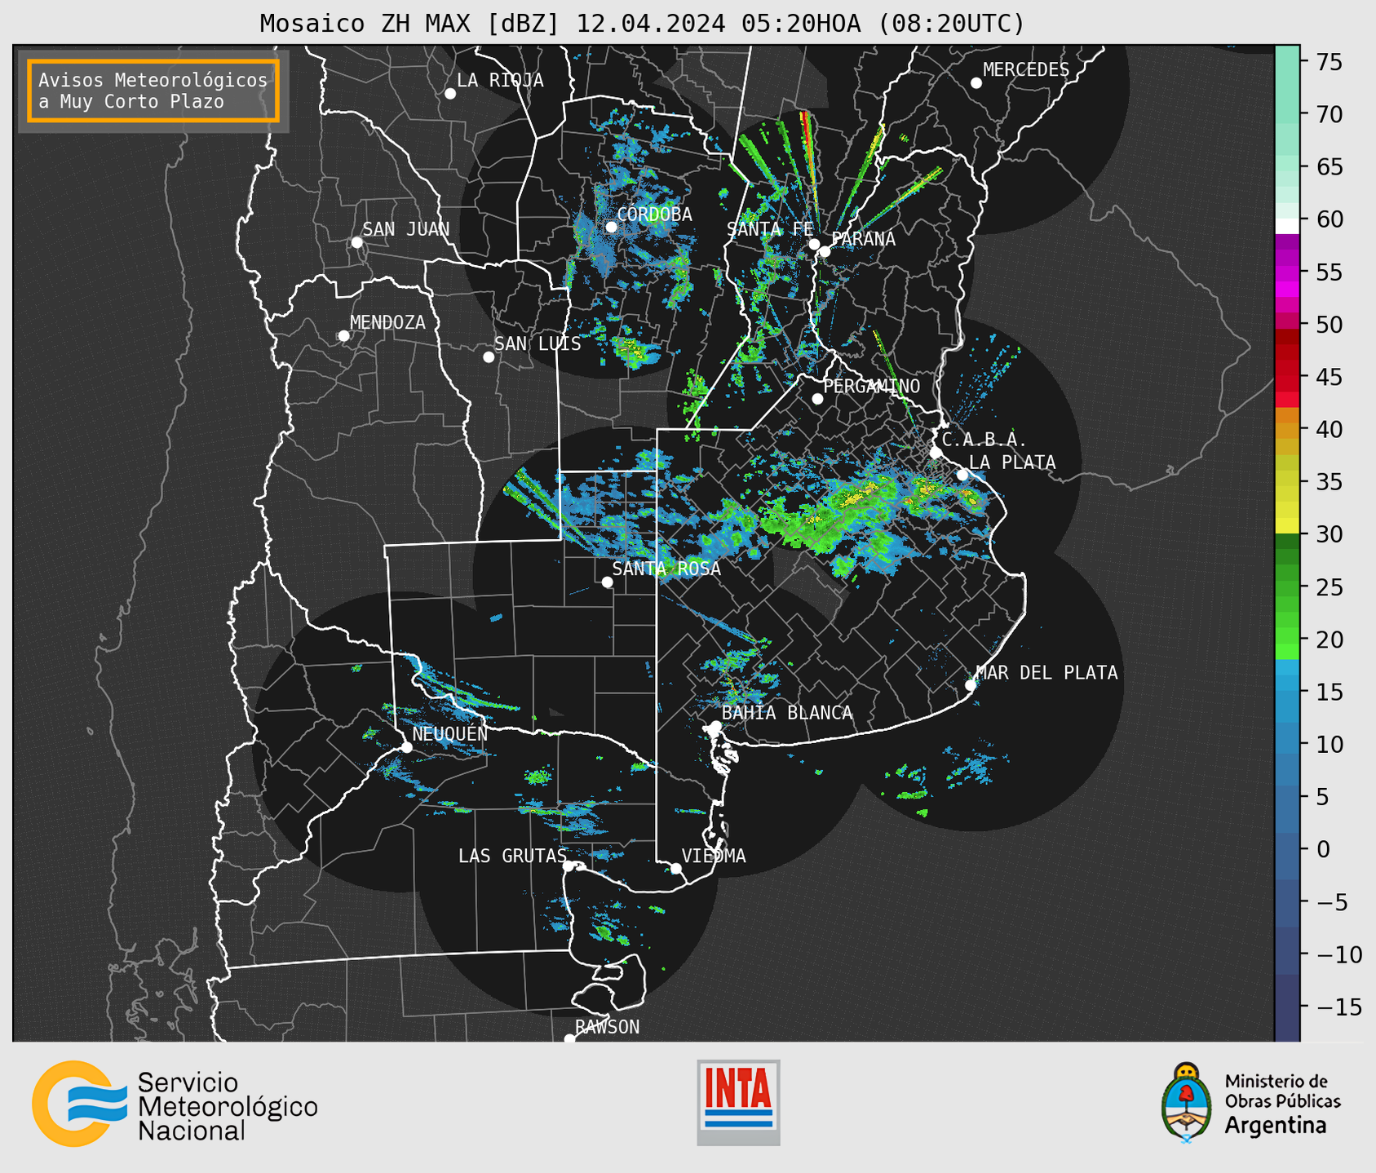Click the RAWSON city label

click(607, 1027)
